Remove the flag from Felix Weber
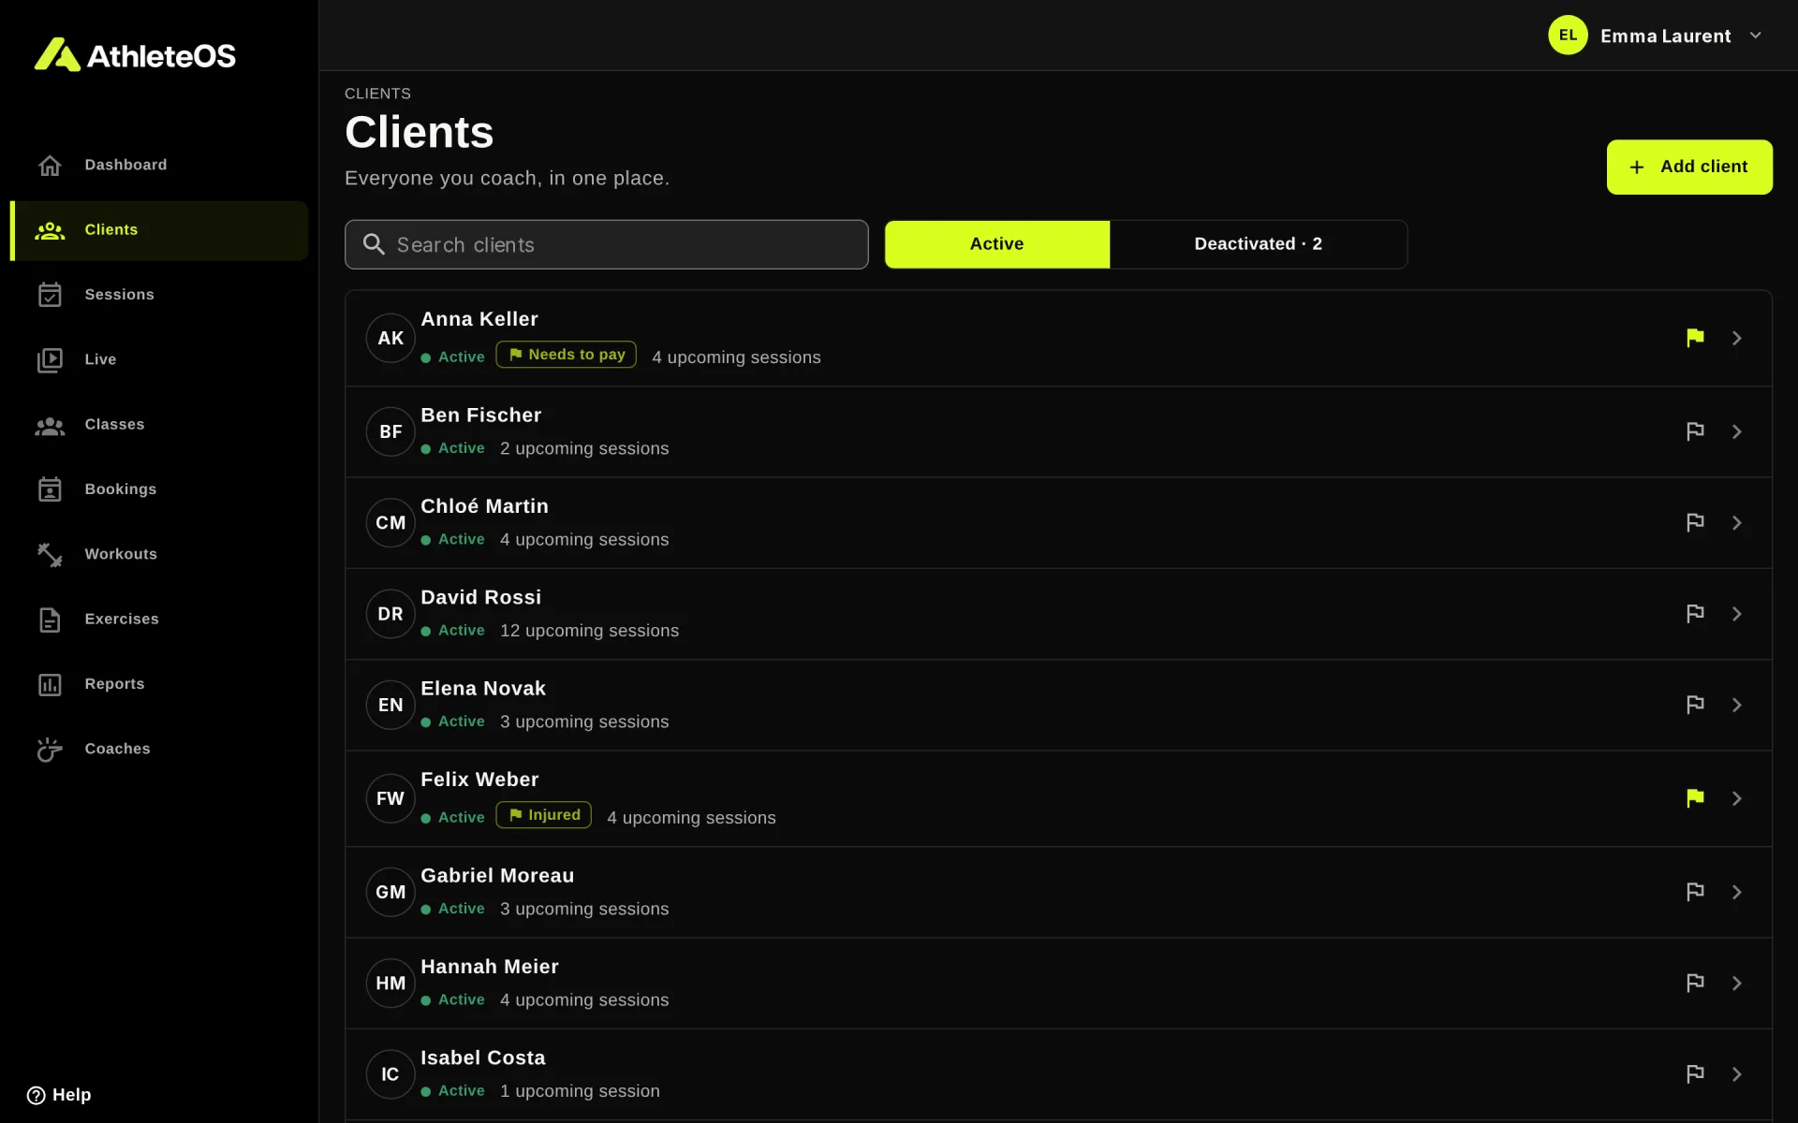1798x1123 pixels. click(1695, 798)
